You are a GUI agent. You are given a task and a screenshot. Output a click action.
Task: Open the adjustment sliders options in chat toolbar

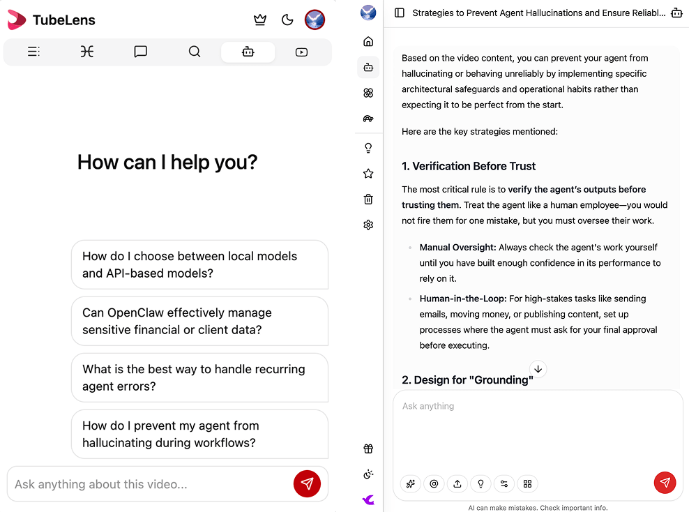504,483
